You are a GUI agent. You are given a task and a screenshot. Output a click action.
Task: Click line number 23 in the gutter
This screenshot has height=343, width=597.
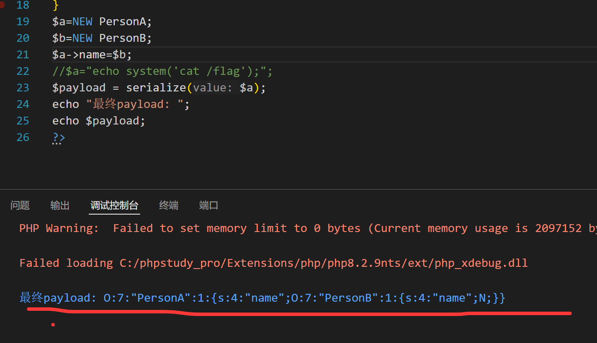[x=23, y=88]
